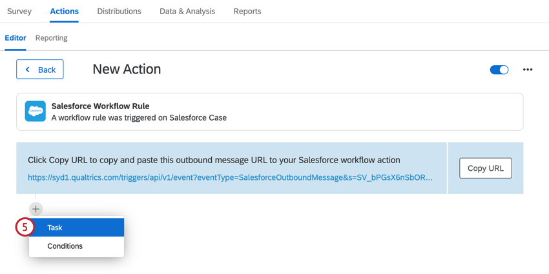Click the Copy URL instruction text
Image resolution: width=549 pixels, height=274 pixels.
[214, 160]
